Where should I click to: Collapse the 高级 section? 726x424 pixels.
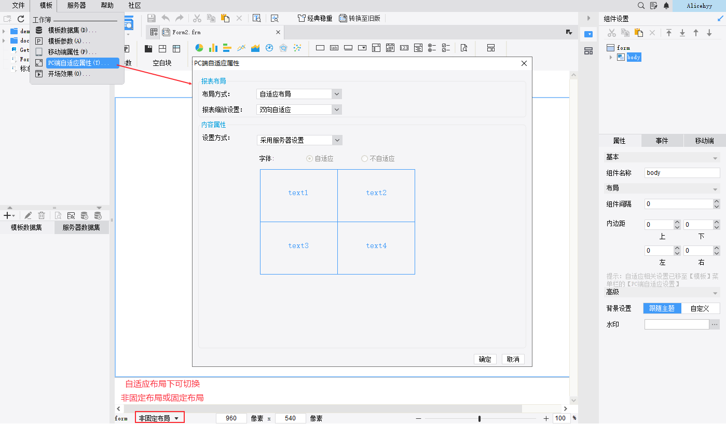tap(715, 293)
